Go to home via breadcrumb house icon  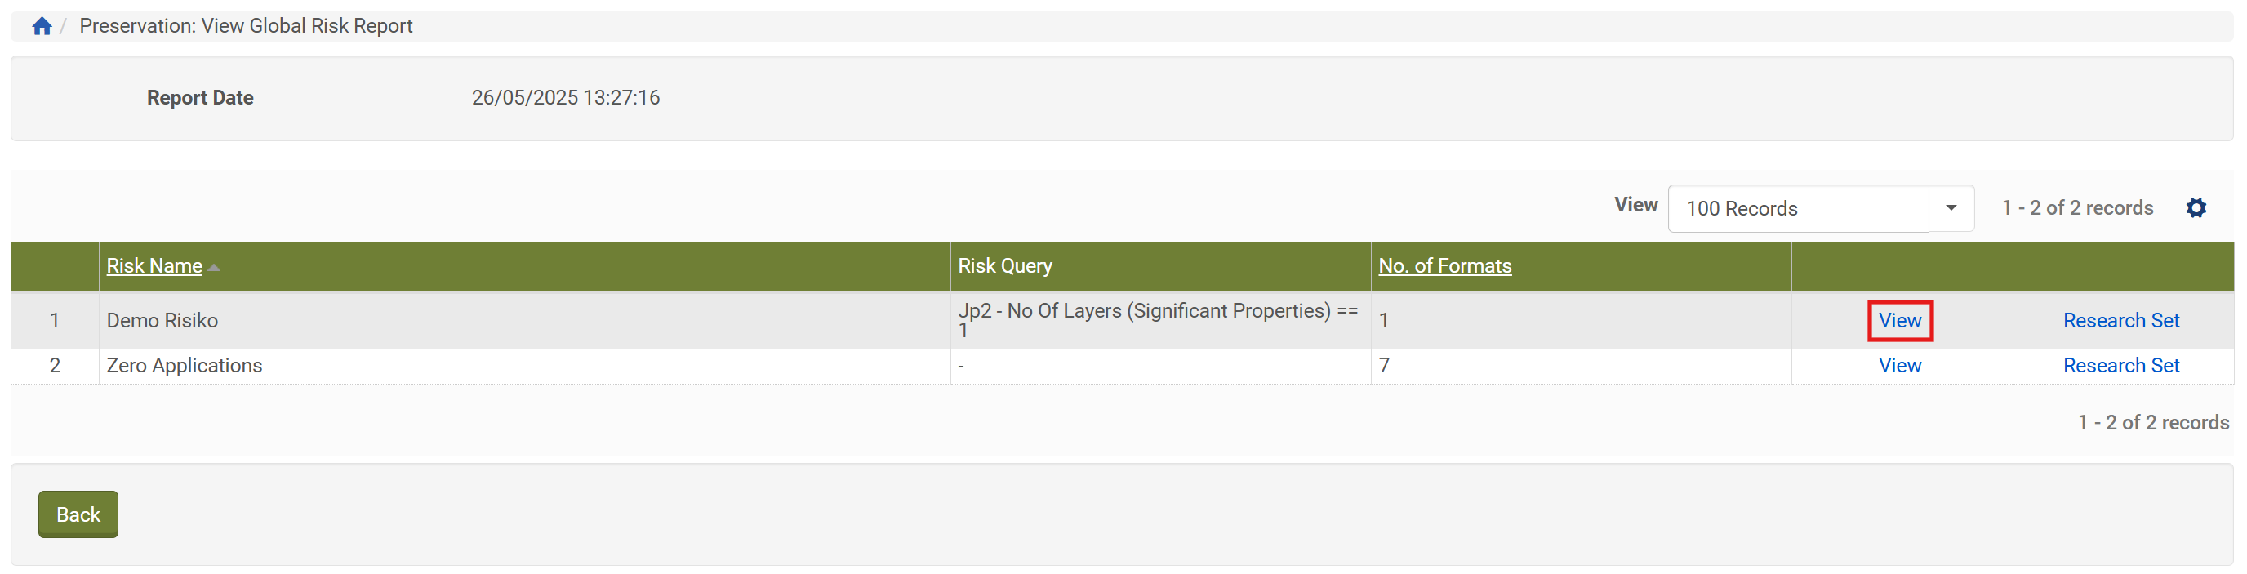click(x=42, y=26)
